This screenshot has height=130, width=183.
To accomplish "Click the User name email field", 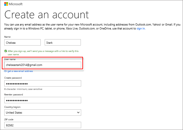I will point(43,65).
